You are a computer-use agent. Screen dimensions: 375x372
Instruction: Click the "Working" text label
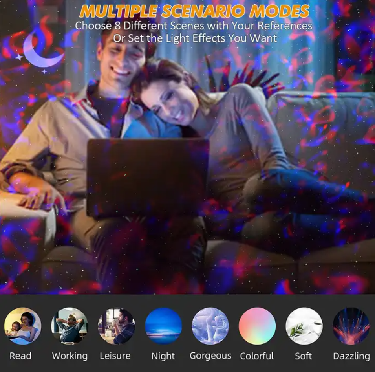click(x=70, y=356)
